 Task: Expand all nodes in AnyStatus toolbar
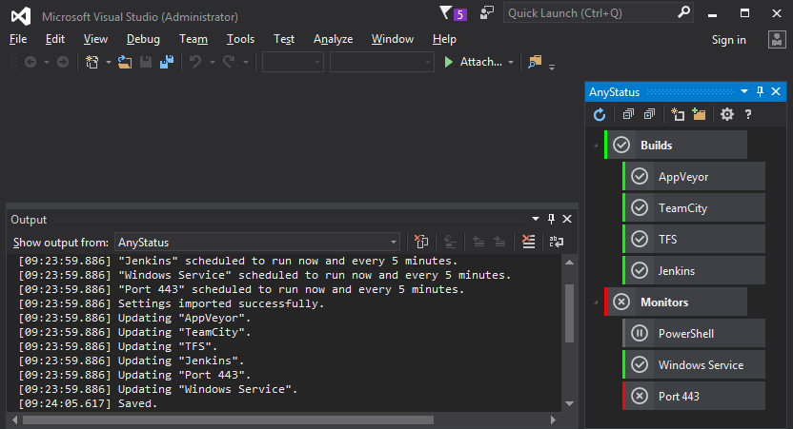pos(649,114)
